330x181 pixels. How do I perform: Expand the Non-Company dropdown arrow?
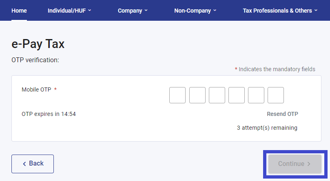coord(215,11)
